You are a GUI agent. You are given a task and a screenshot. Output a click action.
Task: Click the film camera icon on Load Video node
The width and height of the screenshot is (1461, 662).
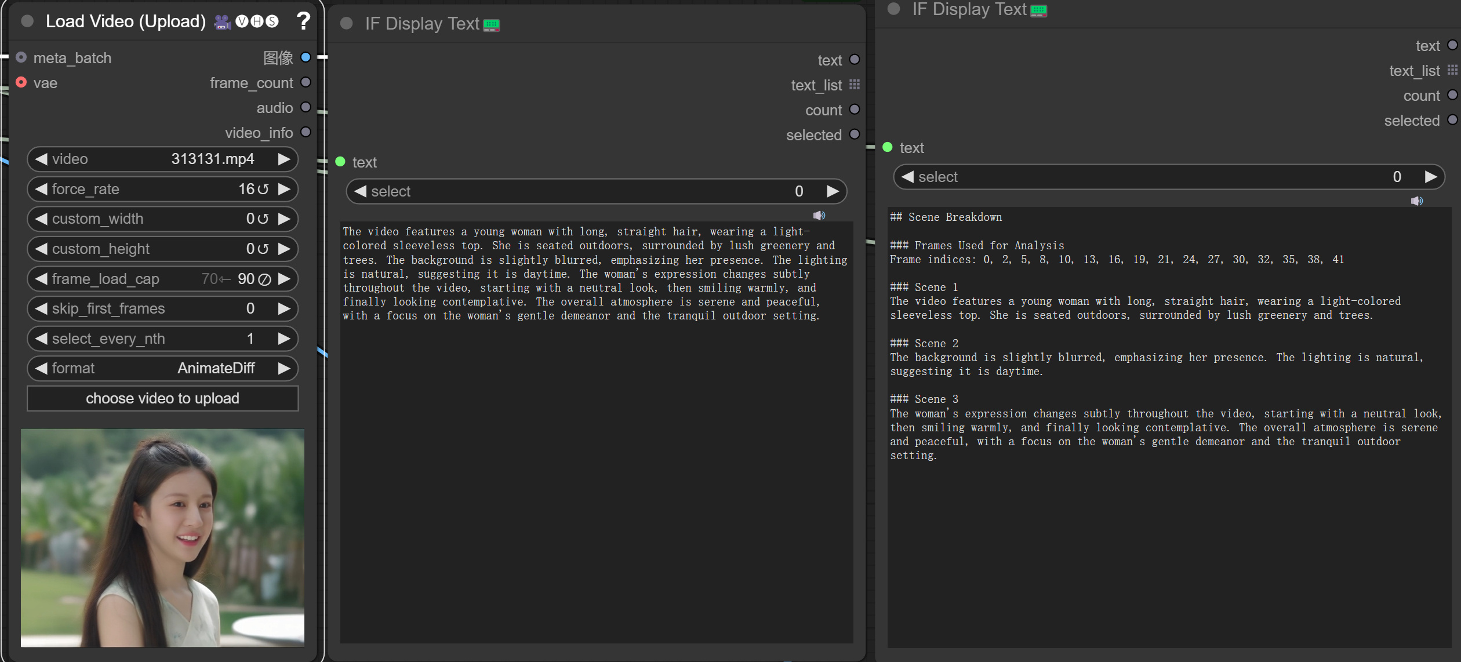tap(221, 21)
